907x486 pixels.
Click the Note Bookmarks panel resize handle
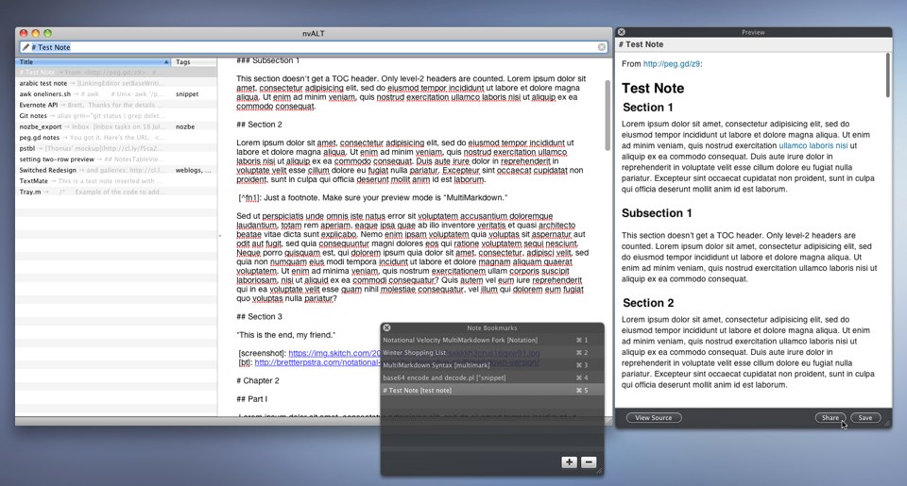[598, 469]
